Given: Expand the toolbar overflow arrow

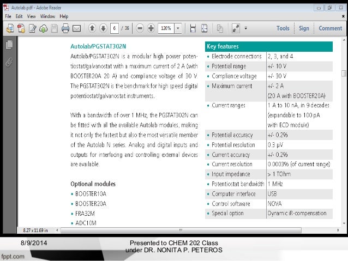Looking at the screenshot, I should point(246,28).
